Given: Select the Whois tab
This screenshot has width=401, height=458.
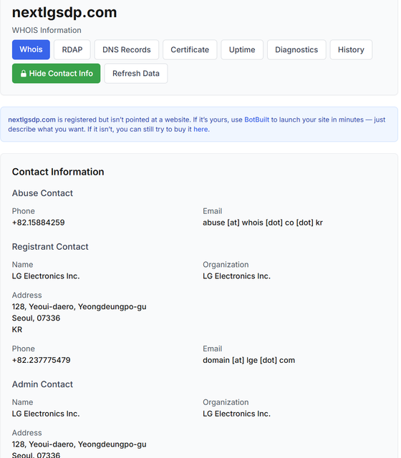Looking at the screenshot, I should (x=31, y=49).
